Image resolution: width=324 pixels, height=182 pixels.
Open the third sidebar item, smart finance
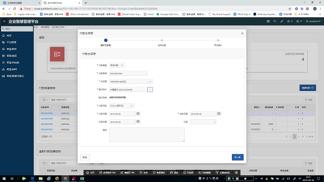pos(17,49)
